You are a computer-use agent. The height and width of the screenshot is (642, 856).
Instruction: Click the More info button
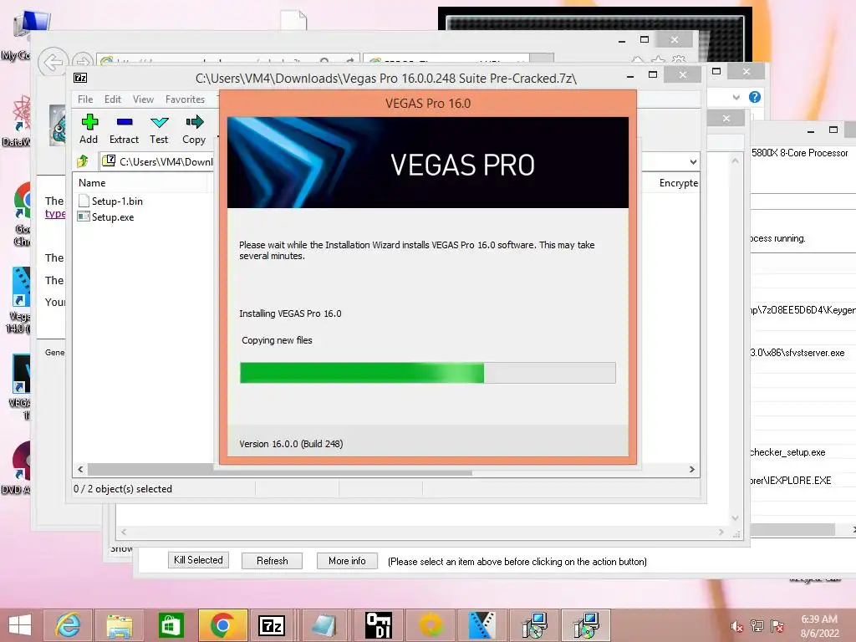(x=347, y=561)
